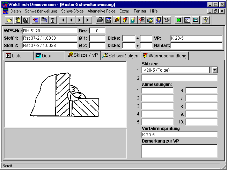Jump to the last record
Screen dimensions: 227x170
coord(88,20)
